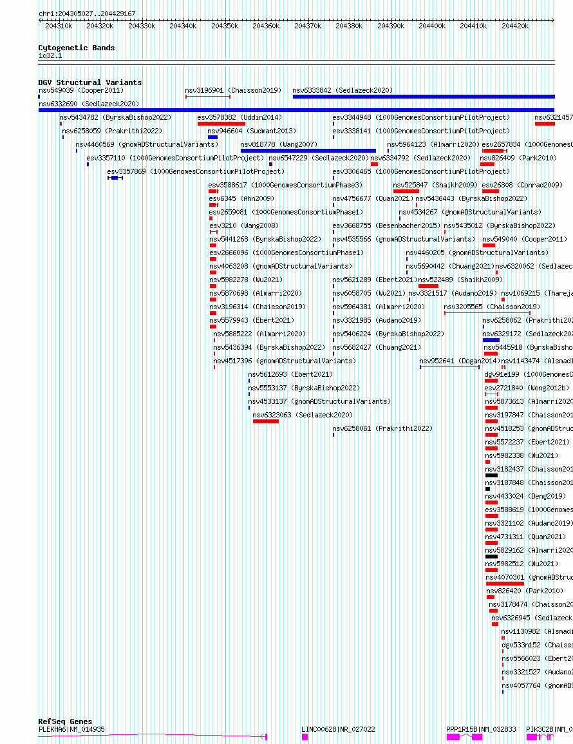Select the blue bar under nsv6333842

pyautogui.click(x=424, y=97)
